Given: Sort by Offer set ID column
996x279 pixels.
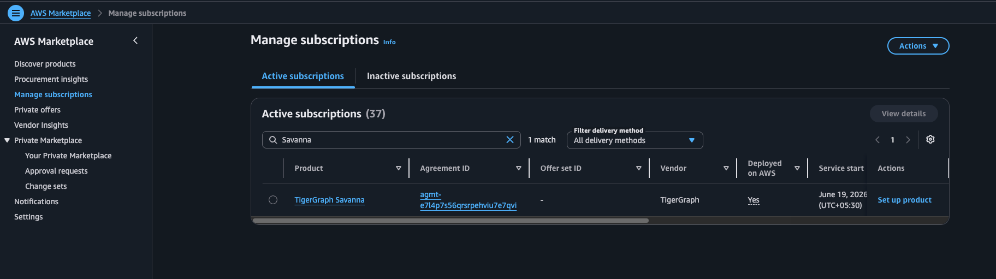Looking at the screenshot, I should tap(639, 168).
